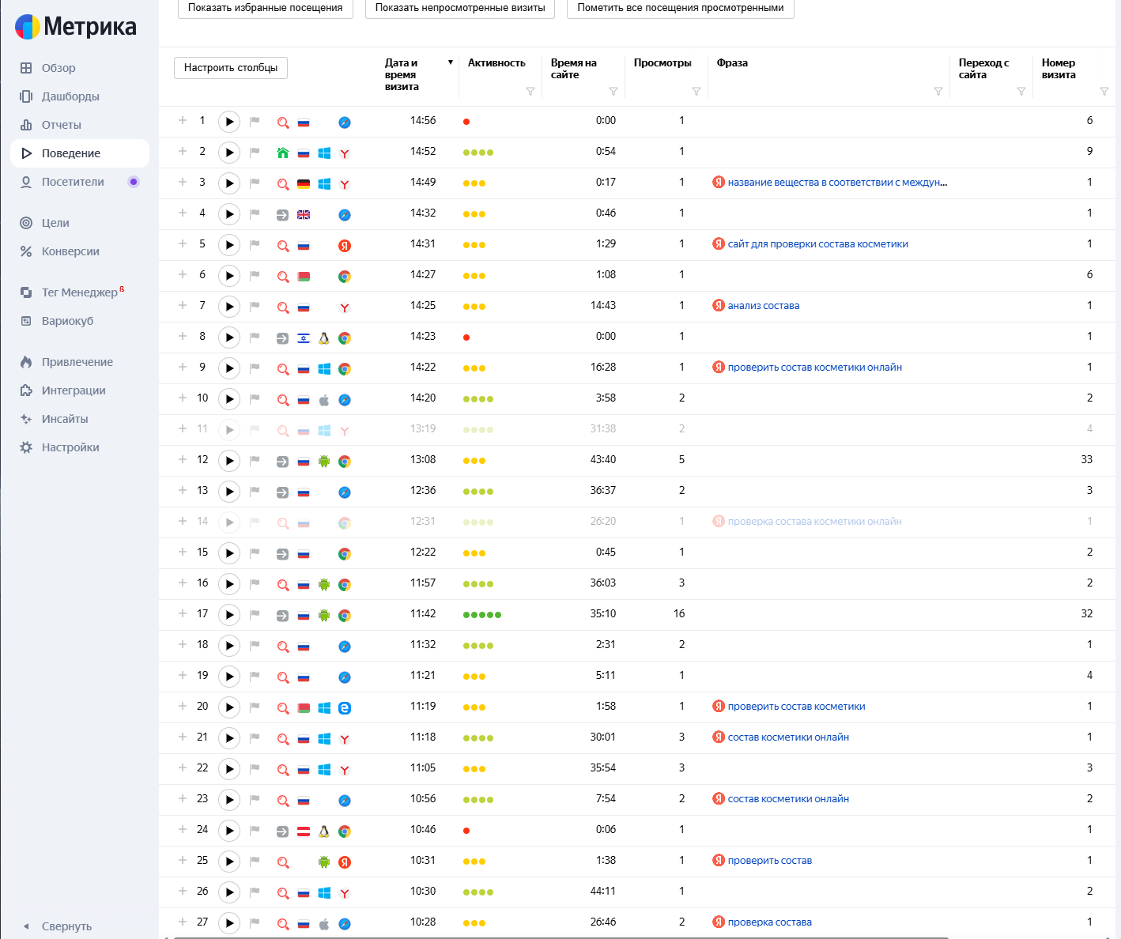Image resolution: width=1121 pixels, height=939 pixels.
Task: Toggle the favorite flag on visit 20
Action: [255, 707]
